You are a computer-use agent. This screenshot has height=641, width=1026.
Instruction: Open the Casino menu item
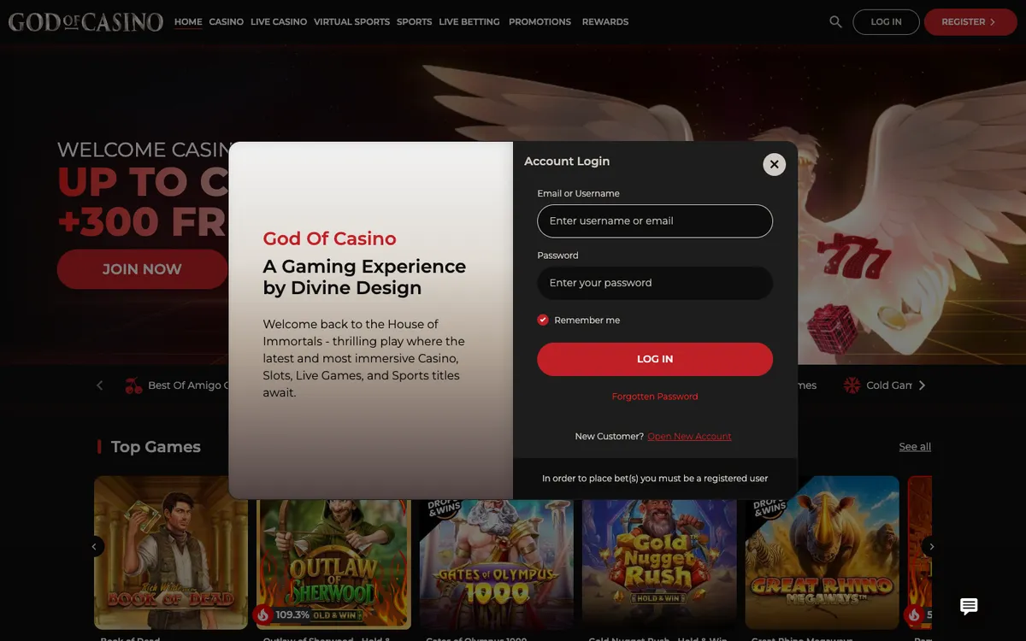pyautogui.click(x=227, y=21)
